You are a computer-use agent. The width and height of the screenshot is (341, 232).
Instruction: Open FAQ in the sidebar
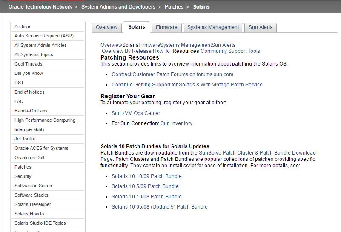pos(47,101)
